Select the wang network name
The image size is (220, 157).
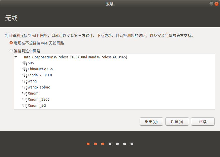pyautogui.click(x=32, y=81)
